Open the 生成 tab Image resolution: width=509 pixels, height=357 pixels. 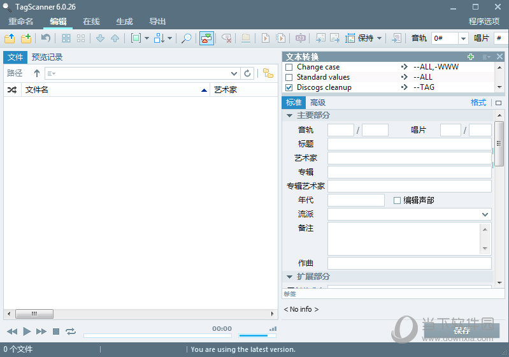pyautogui.click(x=124, y=22)
